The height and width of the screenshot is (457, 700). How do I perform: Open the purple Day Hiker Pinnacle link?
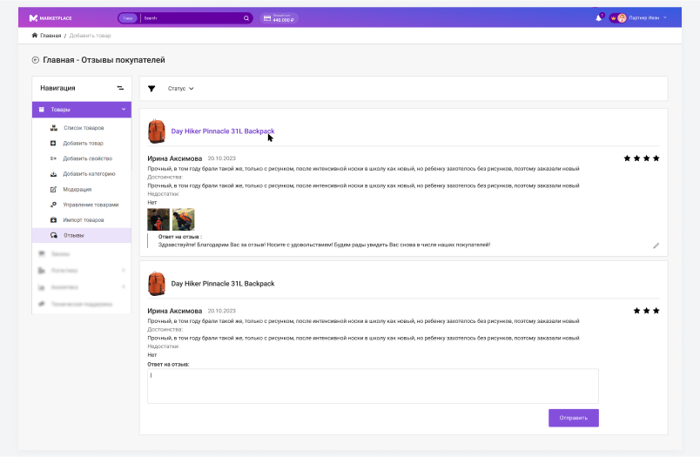[x=222, y=131]
